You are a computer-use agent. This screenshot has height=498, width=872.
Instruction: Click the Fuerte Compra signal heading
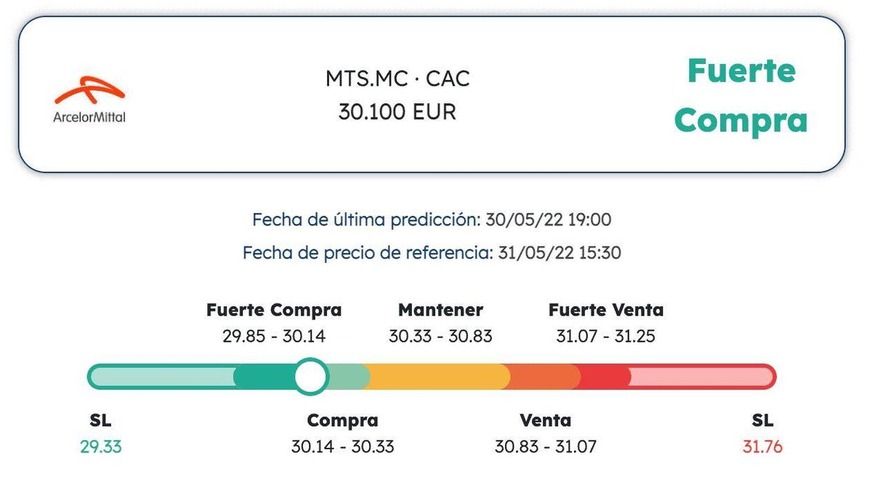[740, 96]
